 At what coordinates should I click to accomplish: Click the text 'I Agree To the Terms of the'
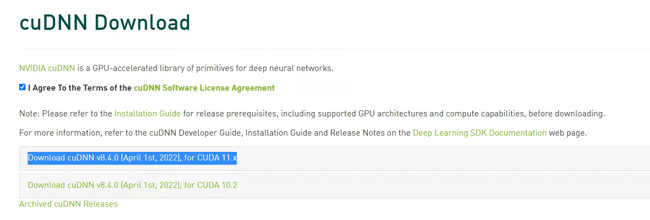80,88
